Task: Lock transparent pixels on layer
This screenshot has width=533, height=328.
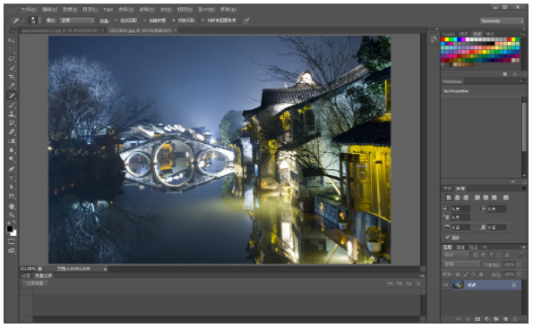Action: 458,274
